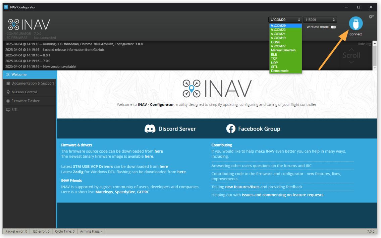This screenshot has height=238, width=381.
Task: Click the Hide Log link
Action: (364, 44)
